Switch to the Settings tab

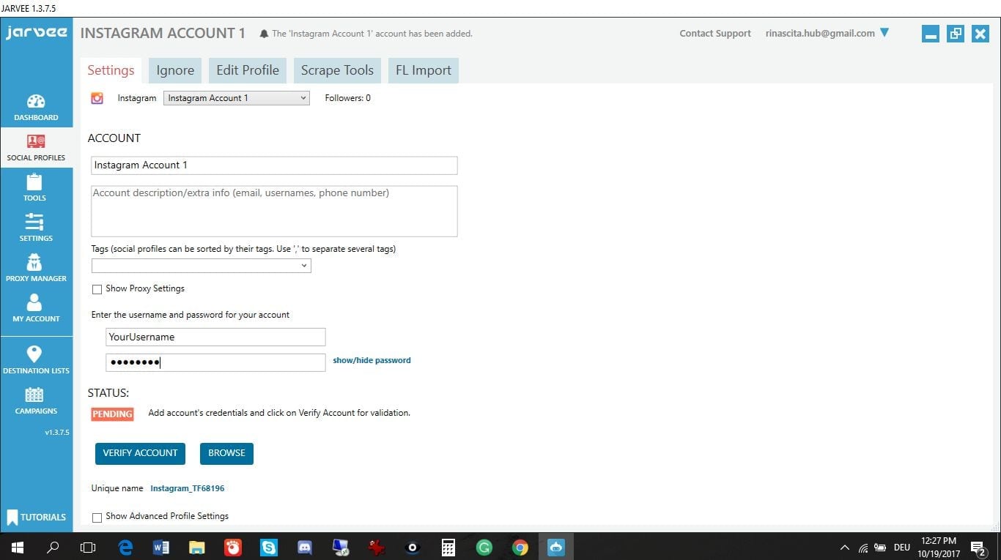tap(111, 70)
